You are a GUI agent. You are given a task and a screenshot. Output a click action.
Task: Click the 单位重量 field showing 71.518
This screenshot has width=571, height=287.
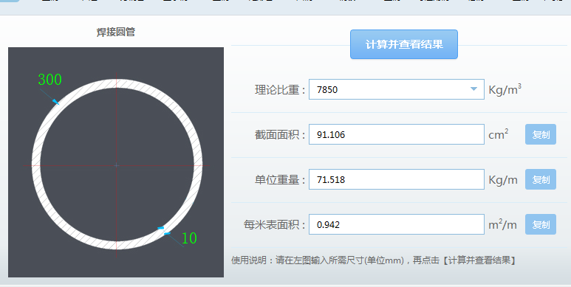pyautogui.click(x=397, y=179)
